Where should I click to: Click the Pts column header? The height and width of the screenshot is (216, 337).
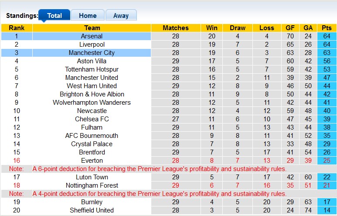327,28
